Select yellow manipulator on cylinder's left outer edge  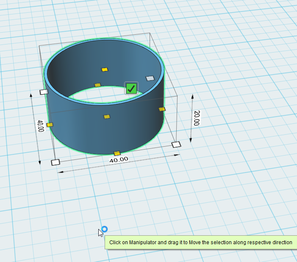point(50,125)
